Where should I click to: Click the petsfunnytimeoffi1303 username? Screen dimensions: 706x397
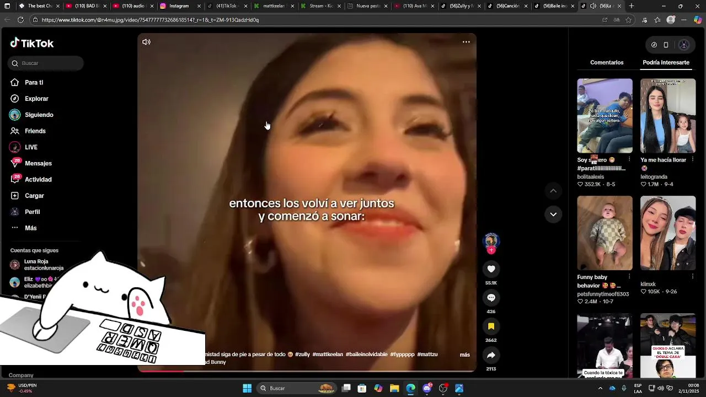point(603,294)
